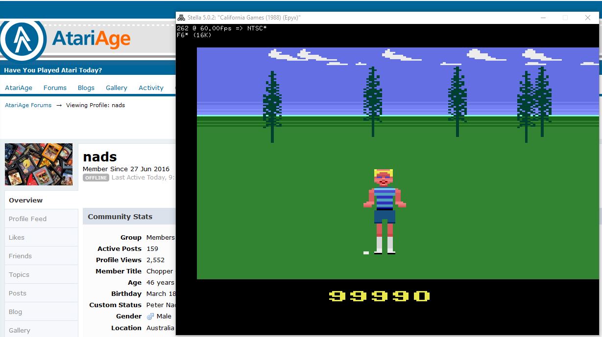Follow the AtariAge Forums breadcrumb link
The width and height of the screenshot is (602, 337).
(28, 105)
